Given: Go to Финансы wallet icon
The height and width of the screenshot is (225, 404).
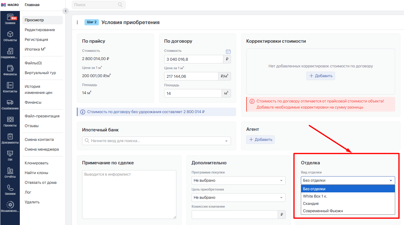Looking at the screenshot, I should (x=10, y=70).
